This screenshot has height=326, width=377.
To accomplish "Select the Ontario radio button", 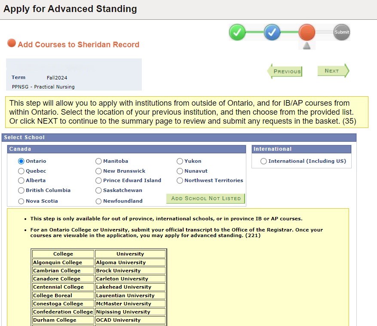I will click(x=21, y=161).
